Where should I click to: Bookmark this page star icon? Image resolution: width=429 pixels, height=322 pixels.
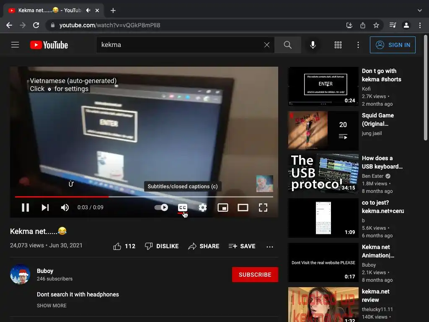(376, 25)
